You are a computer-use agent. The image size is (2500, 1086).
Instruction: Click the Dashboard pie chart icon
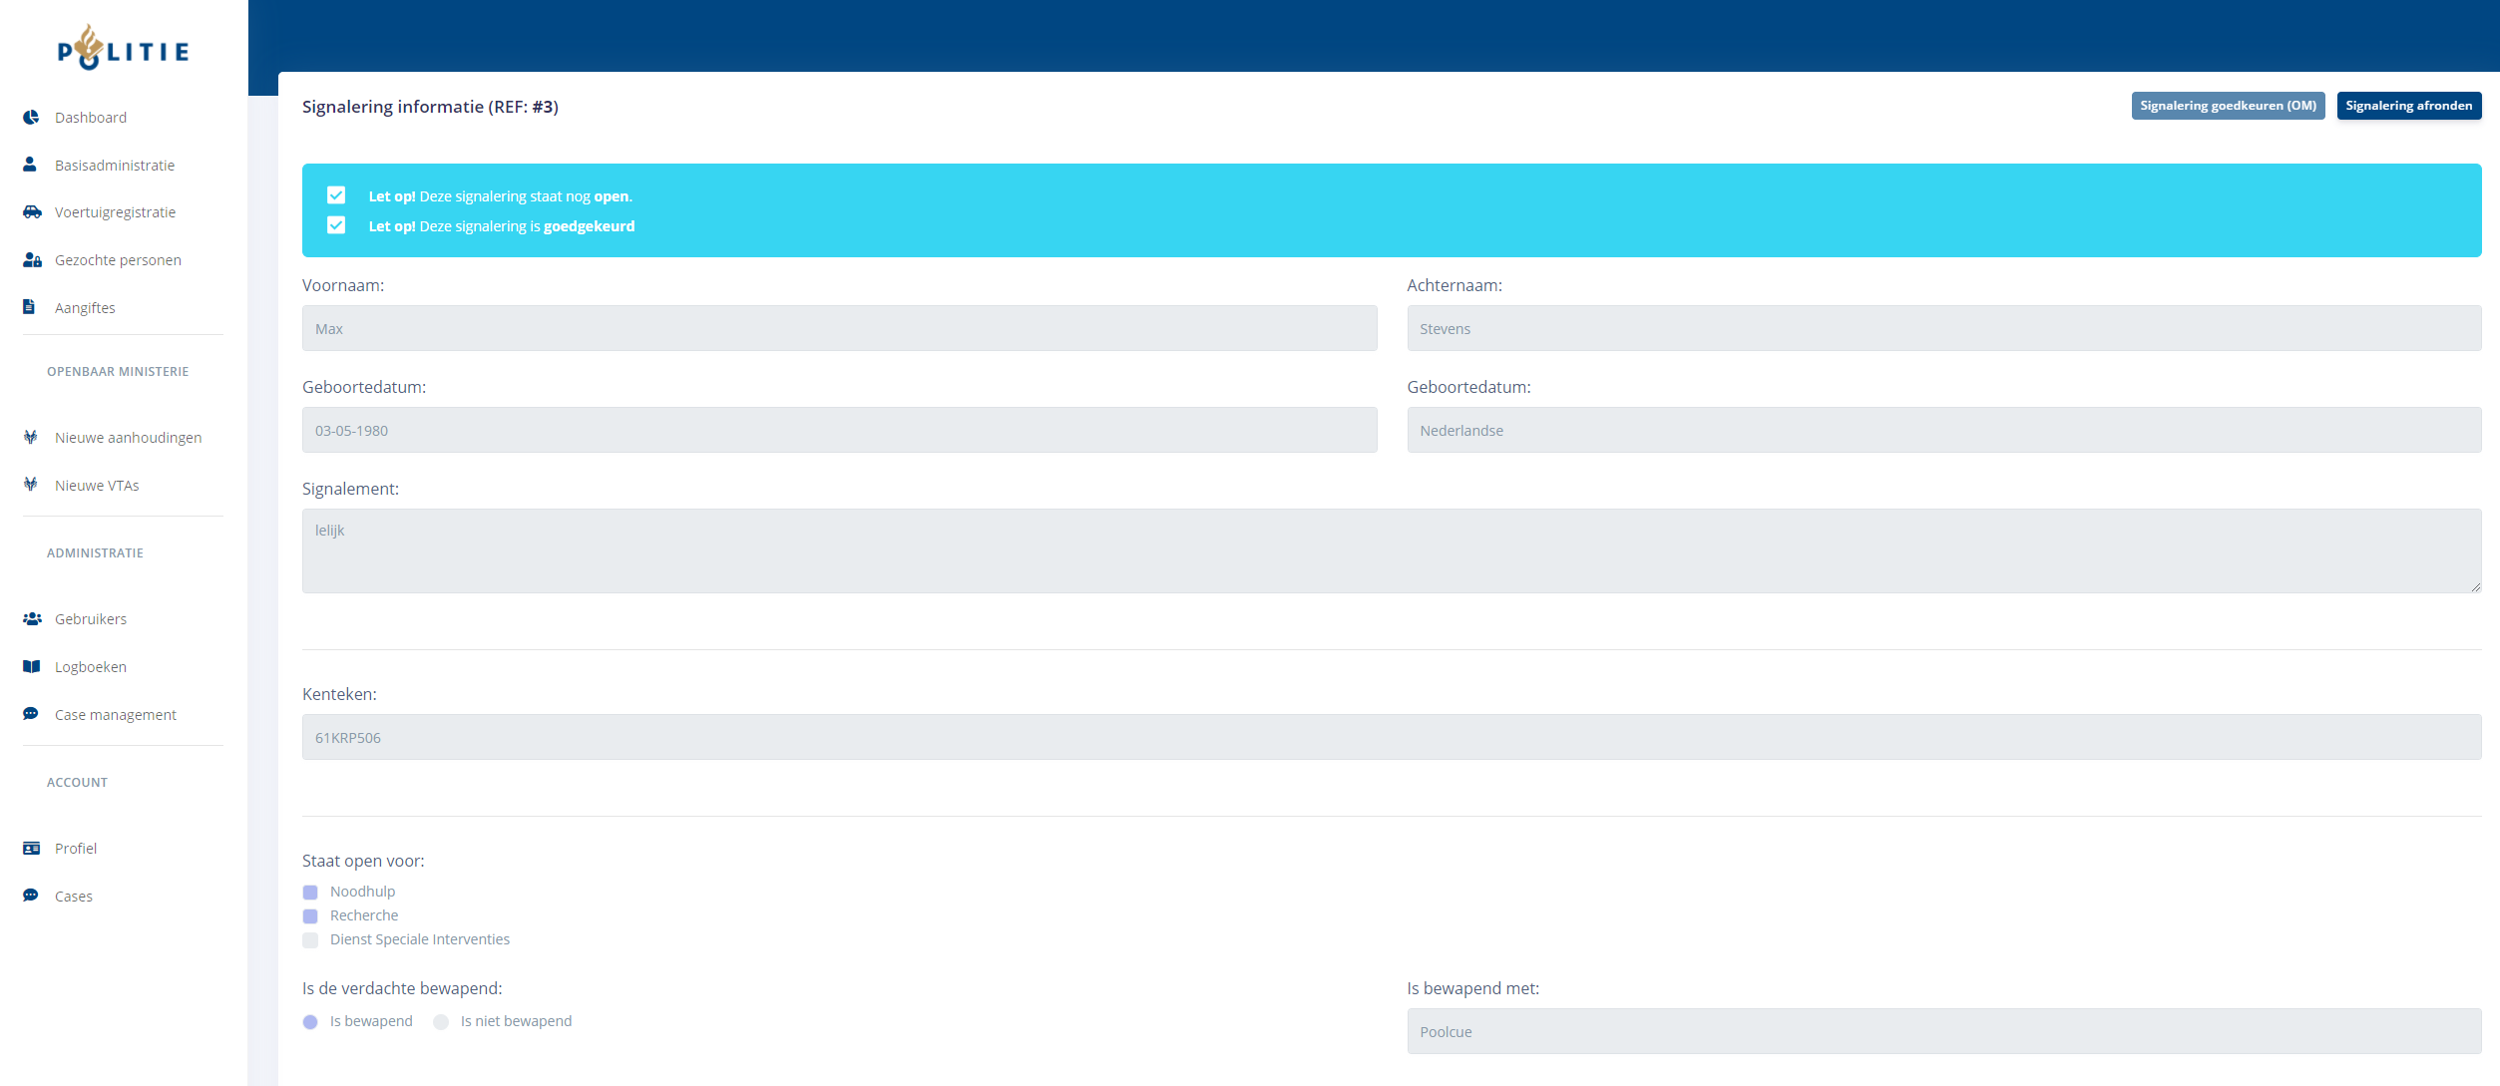[31, 118]
